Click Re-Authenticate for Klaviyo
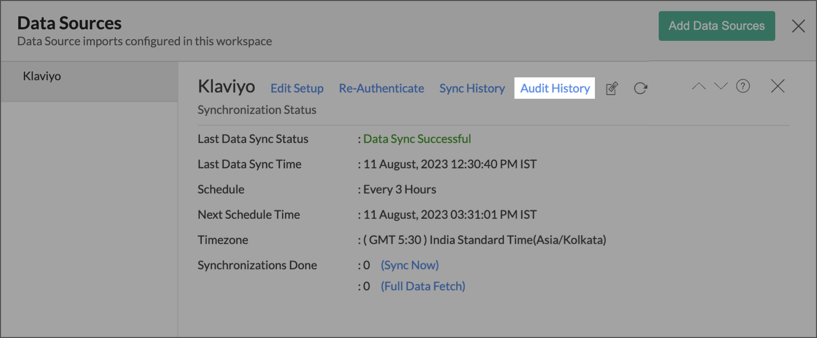The image size is (817, 338). pyautogui.click(x=382, y=88)
